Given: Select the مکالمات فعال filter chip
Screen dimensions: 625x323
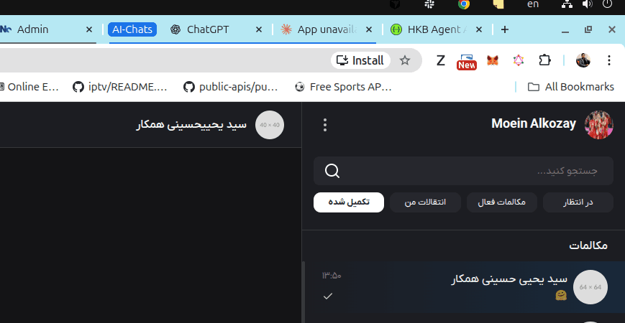Looking at the screenshot, I should point(502,202).
